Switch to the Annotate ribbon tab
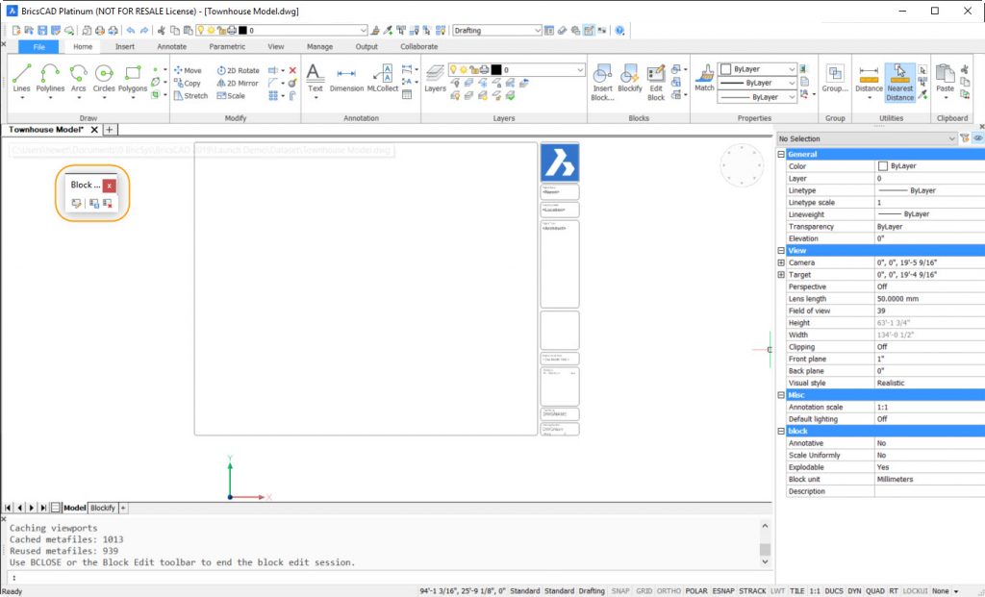985x597 pixels. (171, 45)
